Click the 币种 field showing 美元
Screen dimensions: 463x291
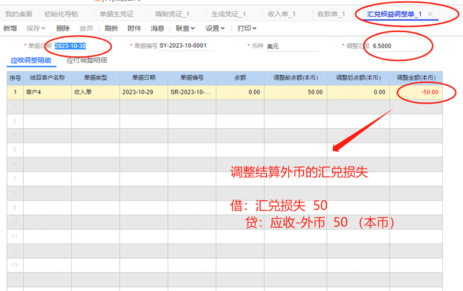pos(293,46)
